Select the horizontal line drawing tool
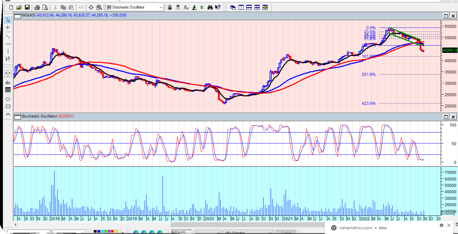The height and width of the screenshot is (234, 458). click(x=8, y=44)
